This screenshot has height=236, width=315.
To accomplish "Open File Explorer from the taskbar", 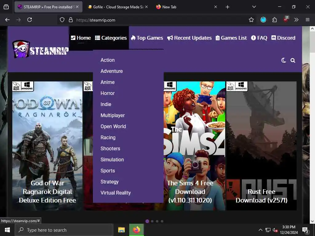I will [121, 230].
